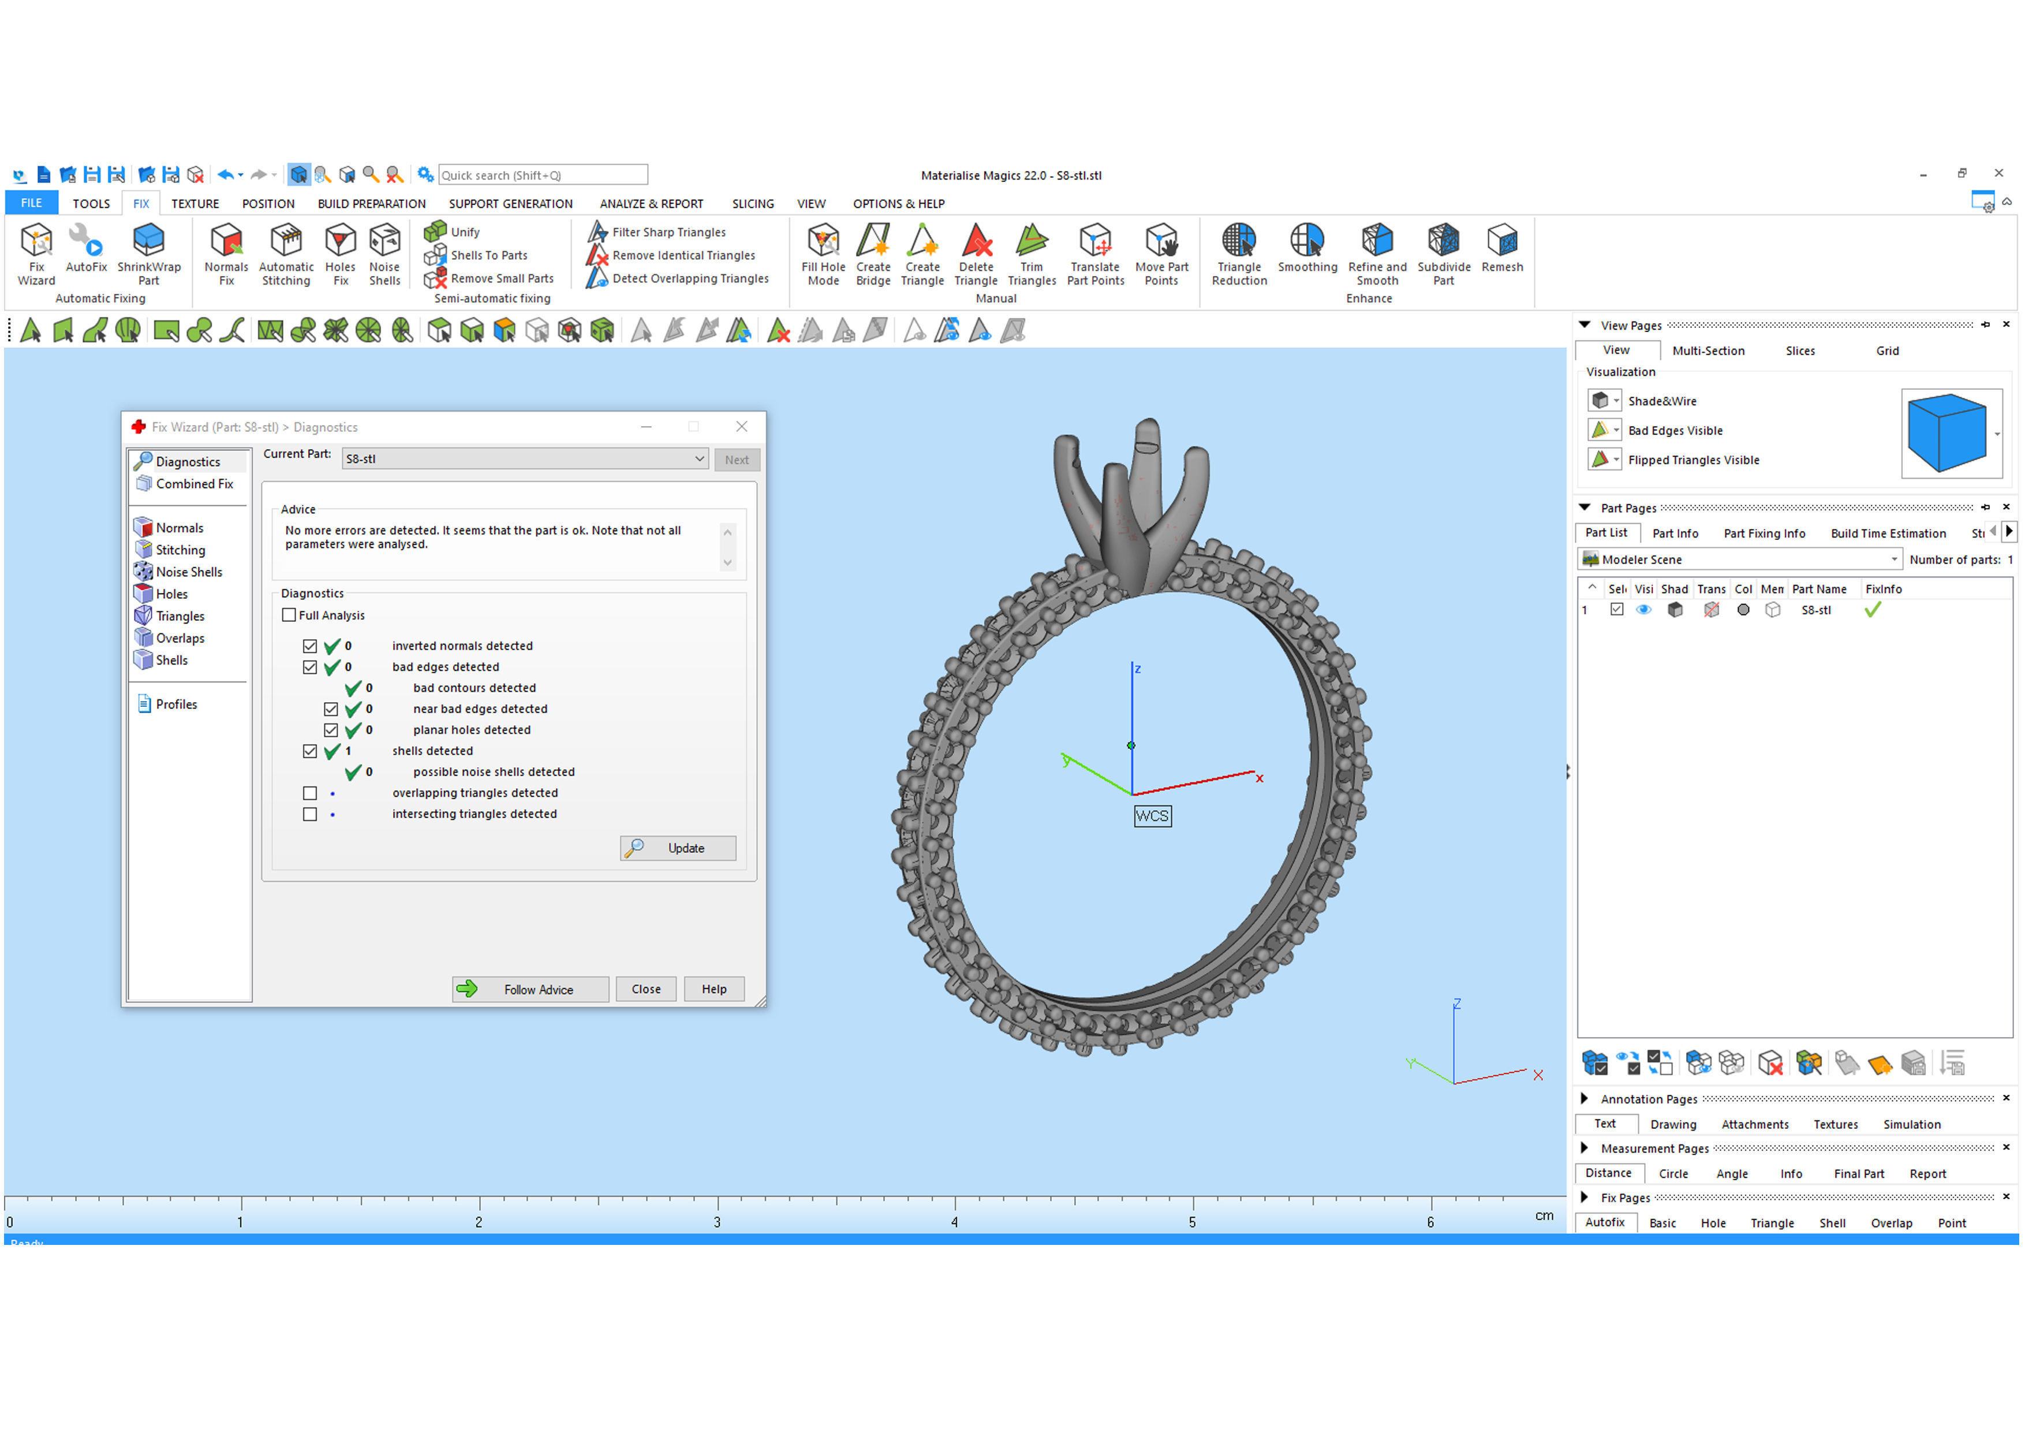Toggle visibility eye for S8-stl part
Image resolution: width=2025 pixels, height=1432 pixels.
coord(1643,610)
